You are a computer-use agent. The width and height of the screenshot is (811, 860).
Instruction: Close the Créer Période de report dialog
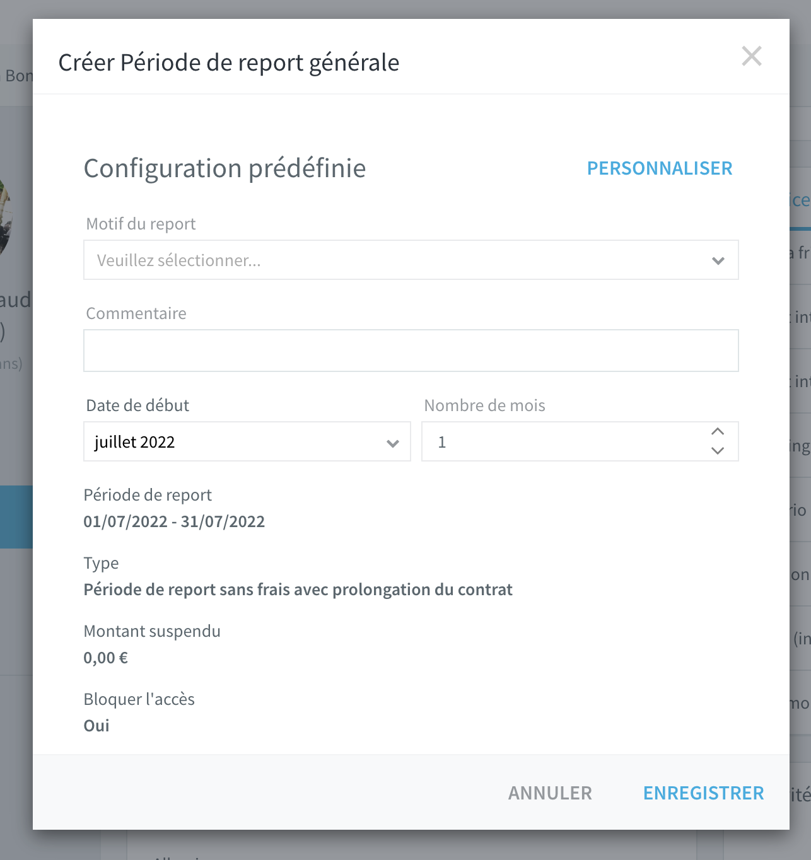pyautogui.click(x=752, y=56)
